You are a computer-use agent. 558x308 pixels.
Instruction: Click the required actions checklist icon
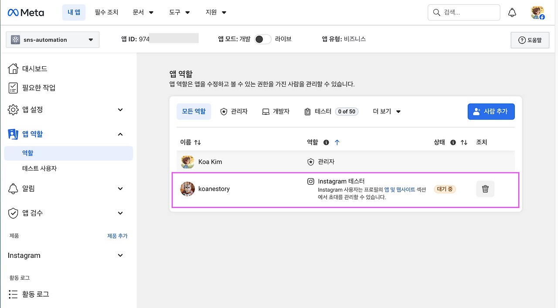13,88
